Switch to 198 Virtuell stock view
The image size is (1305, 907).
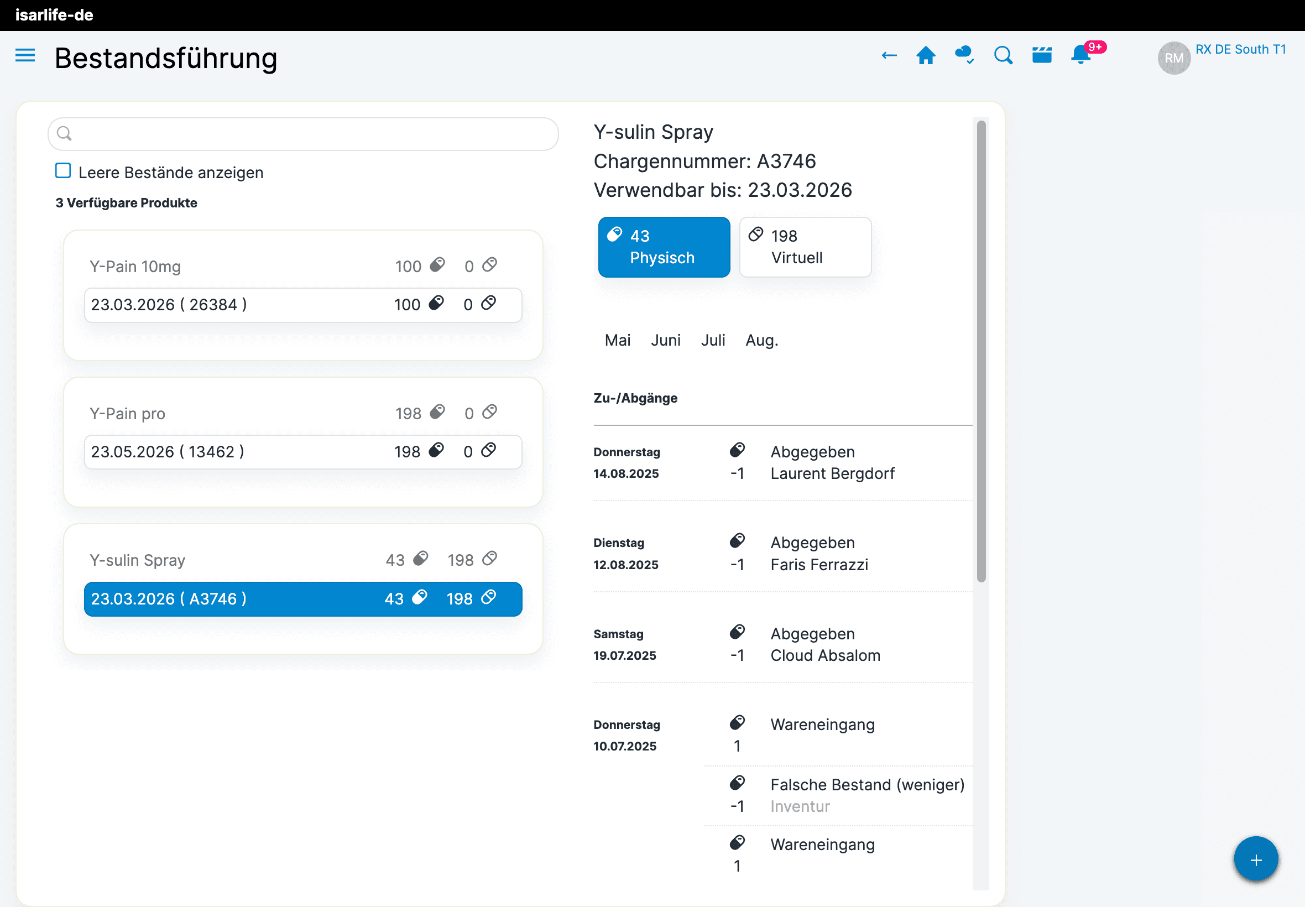coord(805,247)
